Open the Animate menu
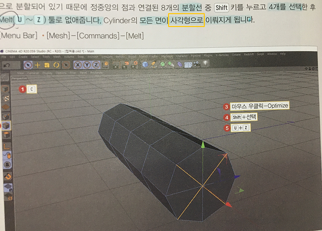This screenshot has height=231, width=322. [93, 57]
